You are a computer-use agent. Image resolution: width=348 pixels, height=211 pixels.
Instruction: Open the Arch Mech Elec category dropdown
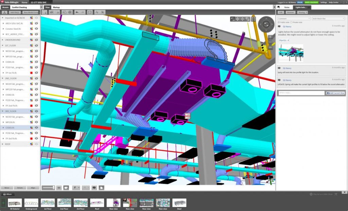(x=328, y=18)
